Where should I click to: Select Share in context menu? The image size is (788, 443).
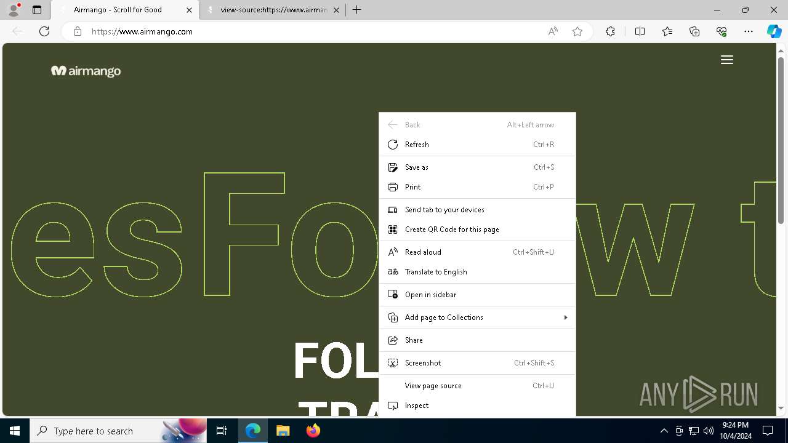[477, 340]
